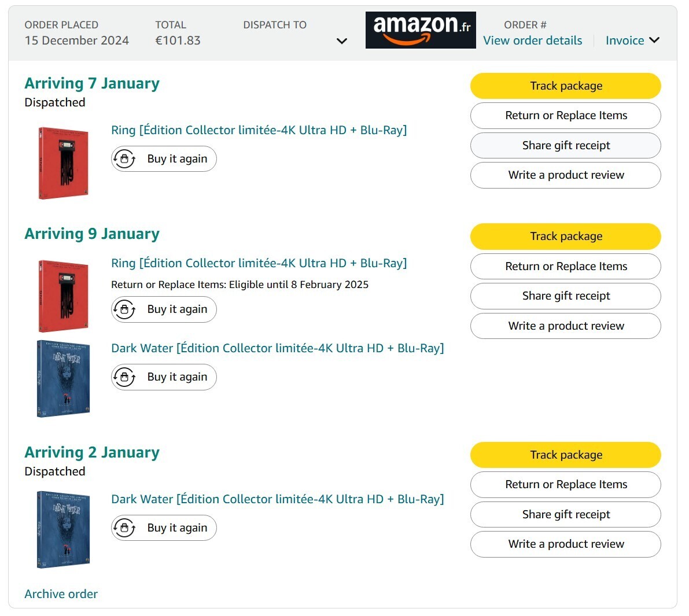Open Ring thumbnail in the 7 January shipment
Image resolution: width=689 pixels, height=616 pixels.
pyautogui.click(x=63, y=163)
